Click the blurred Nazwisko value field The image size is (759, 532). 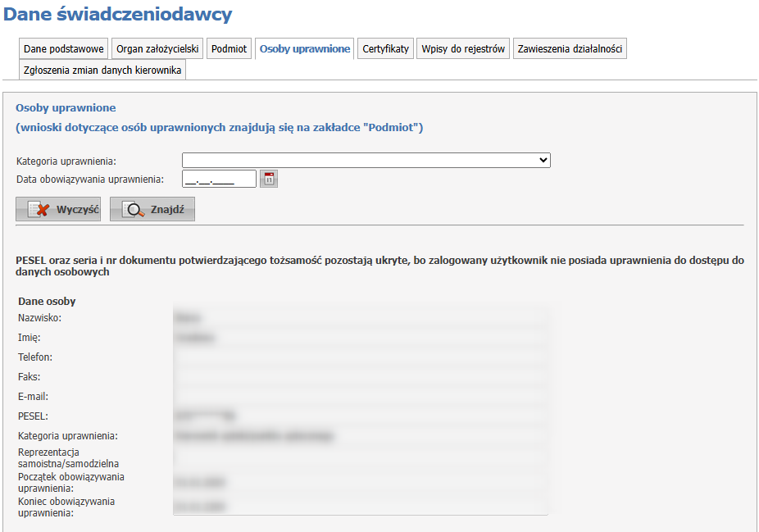[x=359, y=317]
